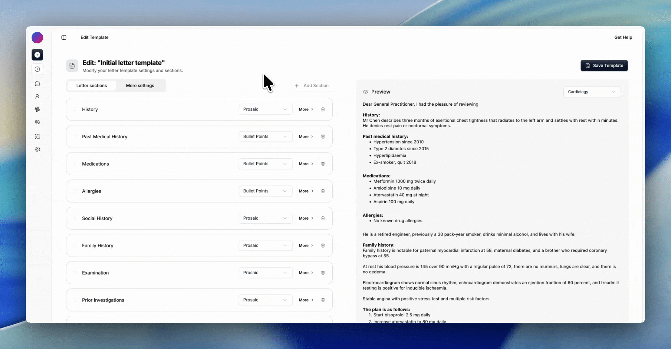
Task: Switch to More settings tab
Action: point(140,86)
